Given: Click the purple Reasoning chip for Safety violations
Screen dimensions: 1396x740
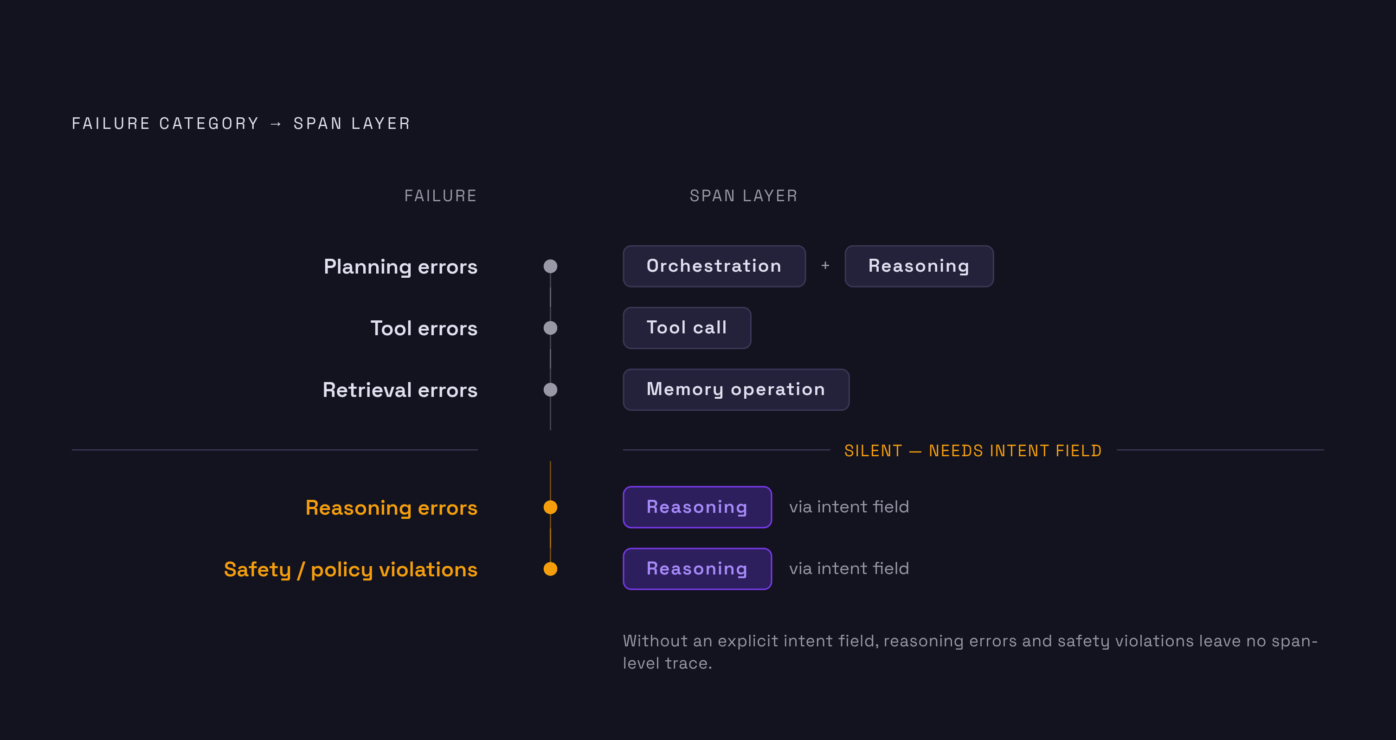Looking at the screenshot, I should [697, 569].
